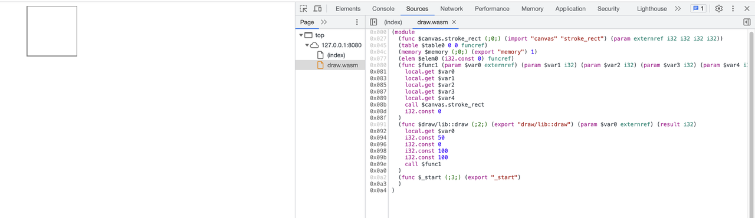Image resolution: width=755 pixels, height=218 pixels.
Task: Toggle the debugger sidebar icon at right
Action: pyautogui.click(x=747, y=22)
